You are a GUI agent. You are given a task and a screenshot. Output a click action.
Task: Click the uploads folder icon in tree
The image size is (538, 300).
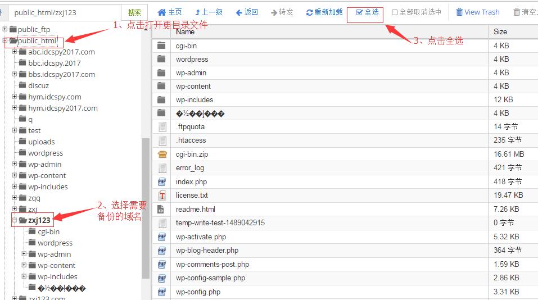22,141
